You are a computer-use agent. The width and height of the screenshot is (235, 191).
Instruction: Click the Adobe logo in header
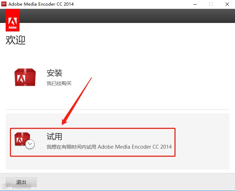(x=13, y=20)
